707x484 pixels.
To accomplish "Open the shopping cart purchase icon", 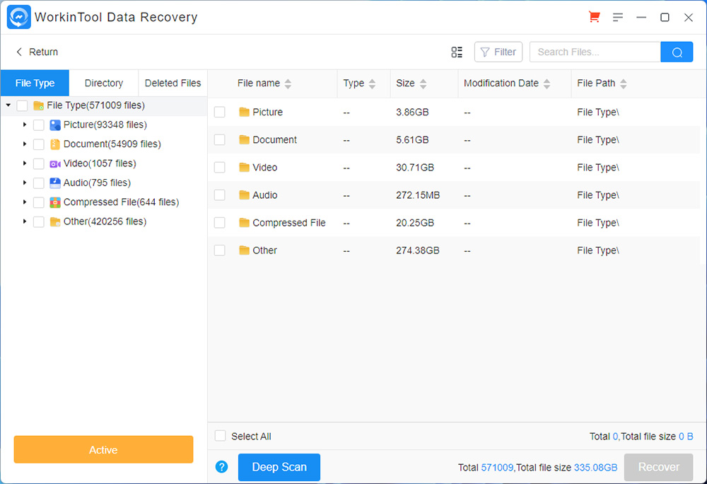I will [595, 17].
